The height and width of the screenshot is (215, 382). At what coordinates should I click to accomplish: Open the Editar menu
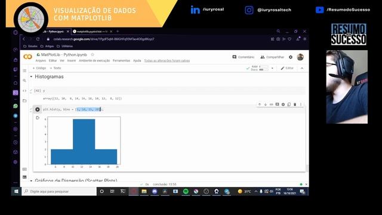click(x=53, y=60)
